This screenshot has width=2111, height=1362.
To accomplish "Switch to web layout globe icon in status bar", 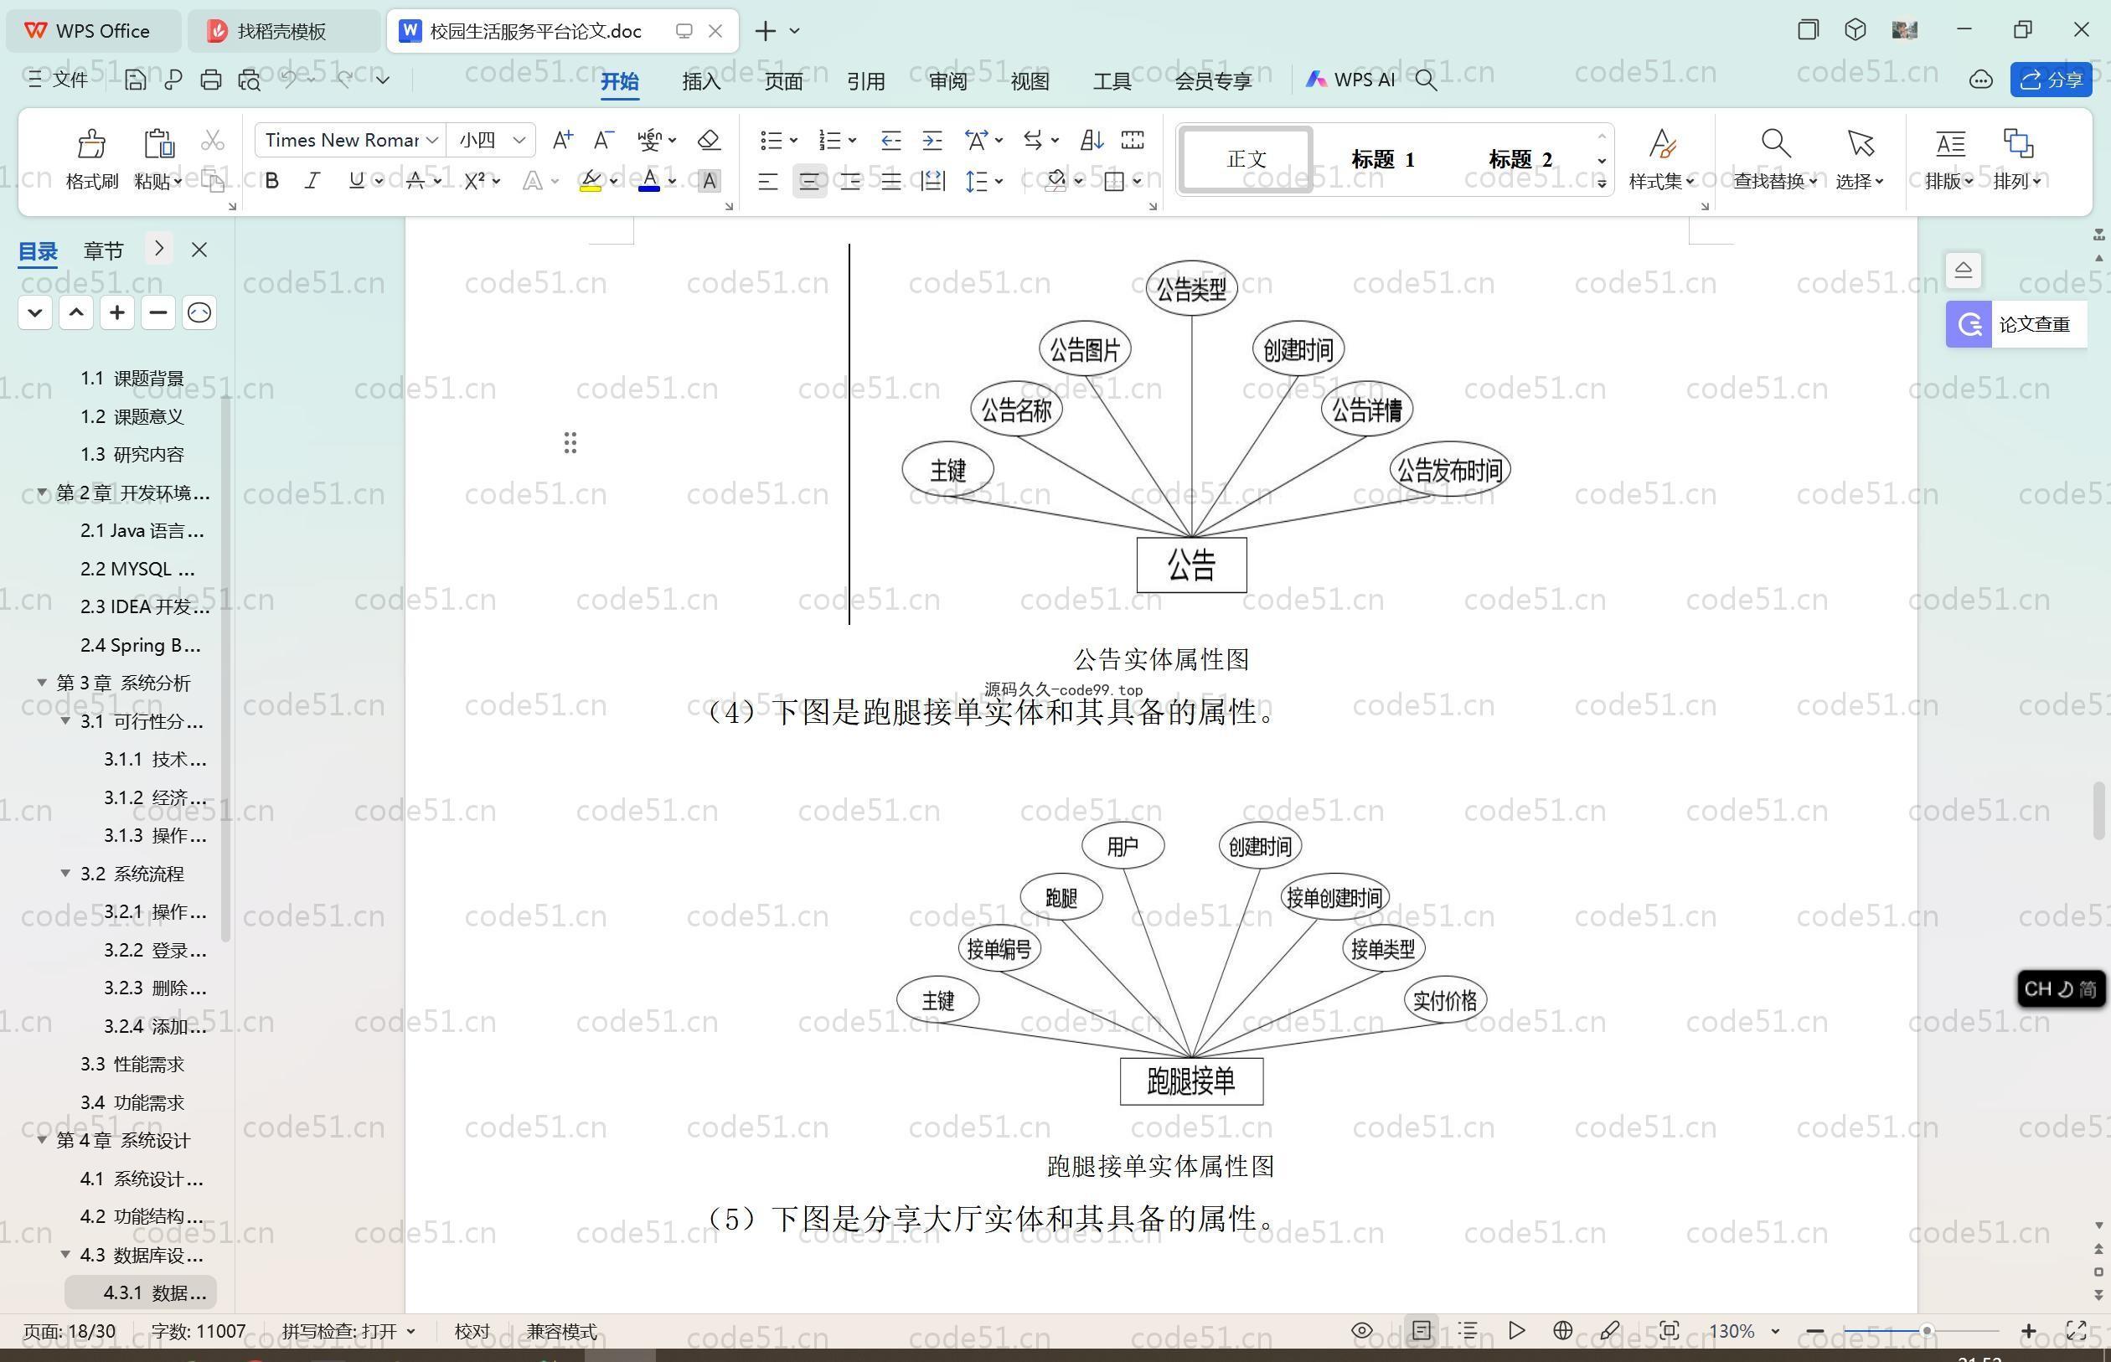I will point(1562,1330).
